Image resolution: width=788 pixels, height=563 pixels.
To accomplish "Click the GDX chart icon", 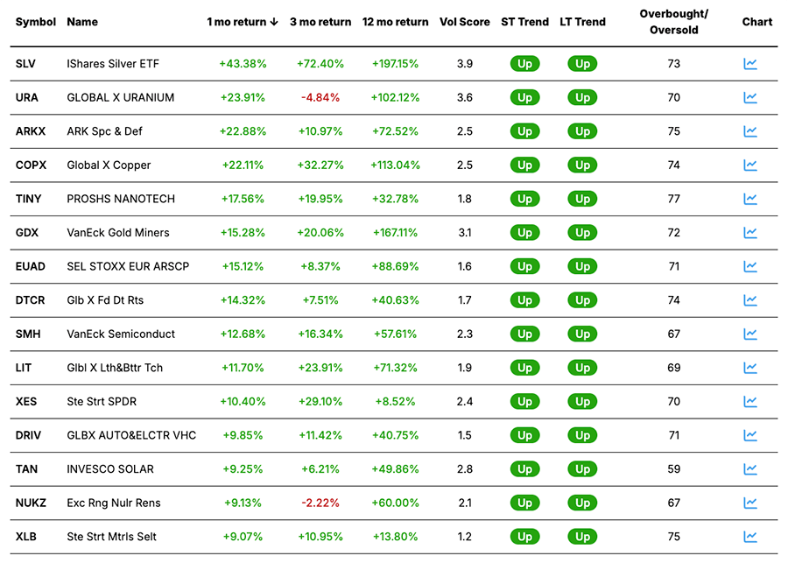I will click(x=750, y=232).
